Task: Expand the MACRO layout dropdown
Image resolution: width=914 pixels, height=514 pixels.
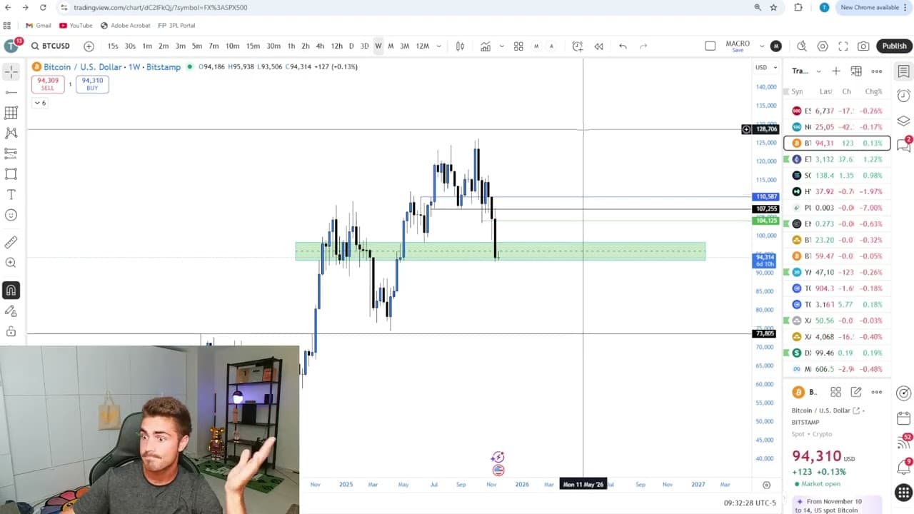Action: click(762, 46)
